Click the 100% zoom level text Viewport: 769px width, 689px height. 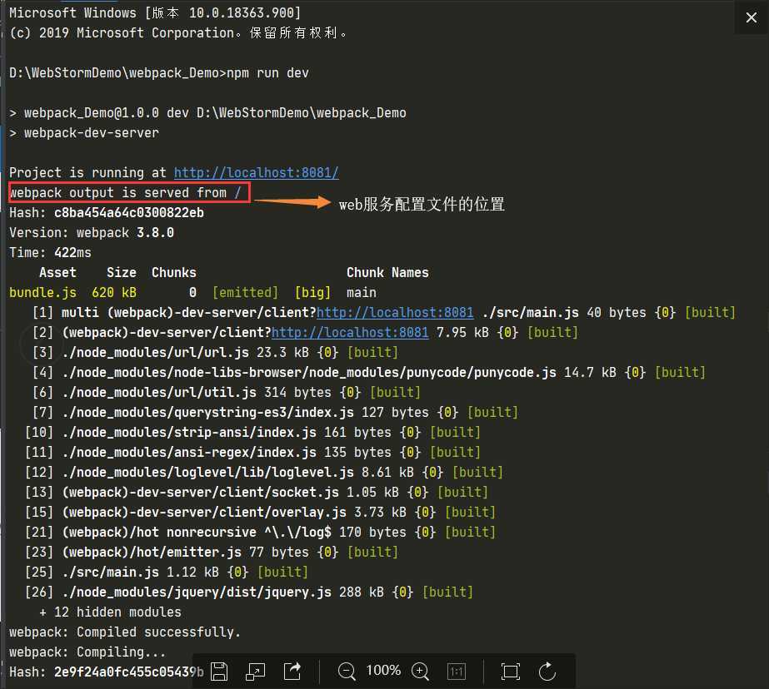tap(383, 670)
